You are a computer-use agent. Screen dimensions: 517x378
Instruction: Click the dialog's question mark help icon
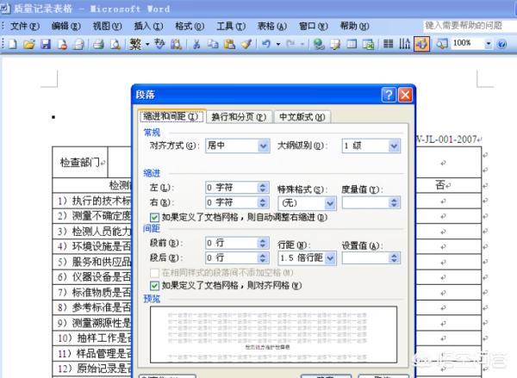tap(389, 95)
